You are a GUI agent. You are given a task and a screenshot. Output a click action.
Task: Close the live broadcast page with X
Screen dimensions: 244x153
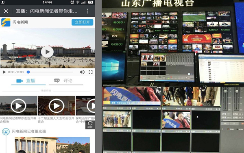click(6, 11)
